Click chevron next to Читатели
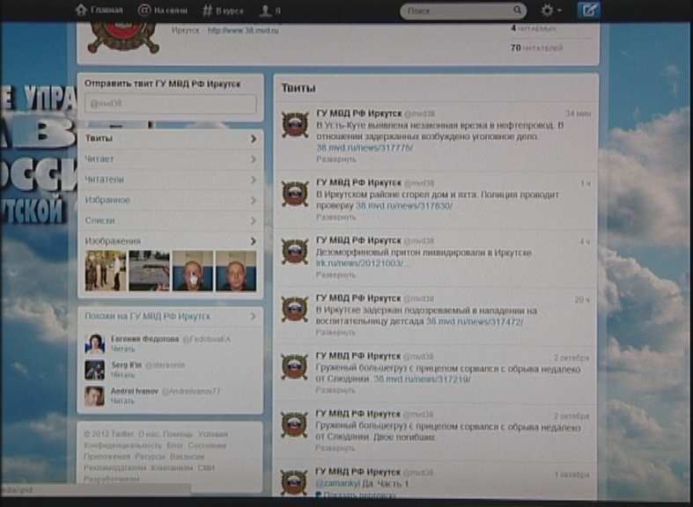This screenshot has width=693, height=507. pyautogui.click(x=254, y=180)
